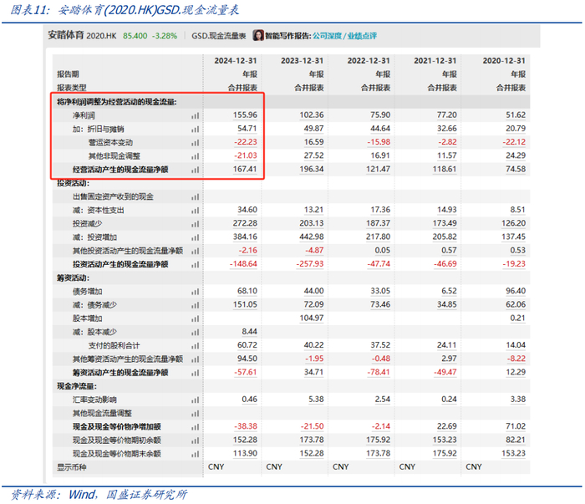Click the -3.28% price change
Viewport: 585px width, 504px height.
[165, 36]
